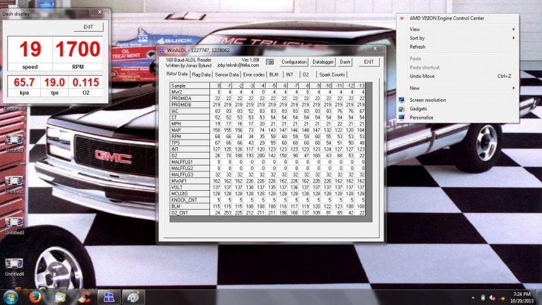Open the Untitled4 desktop shortcut
542x305 pixels.
click(14, 267)
